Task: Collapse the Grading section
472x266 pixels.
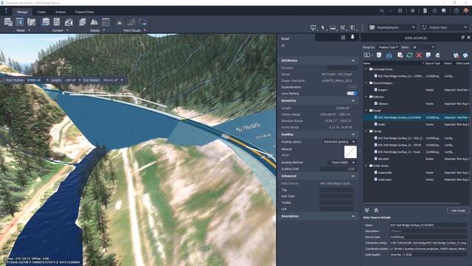Action: 353,134
